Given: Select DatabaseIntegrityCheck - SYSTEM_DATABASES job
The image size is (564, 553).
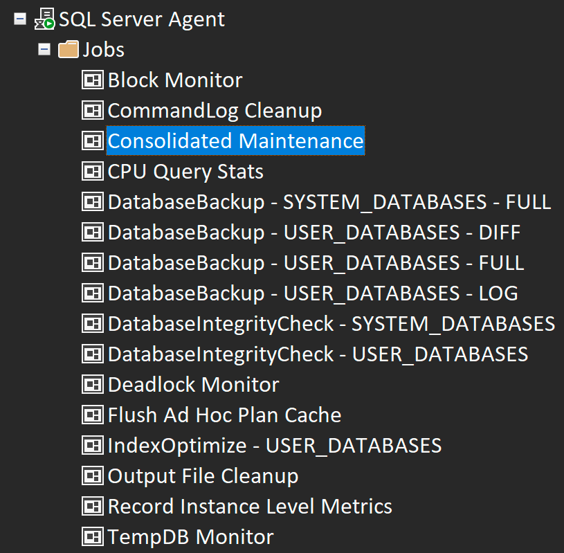Looking at the screenshot, I should click(331, 324).
